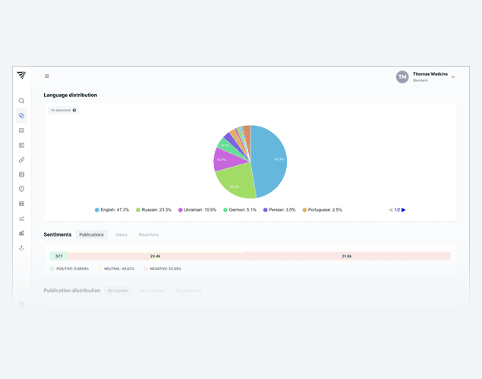Click the hamburger menu icon
This screenshot has width=482, height=379.
click(x=47, y=76)
